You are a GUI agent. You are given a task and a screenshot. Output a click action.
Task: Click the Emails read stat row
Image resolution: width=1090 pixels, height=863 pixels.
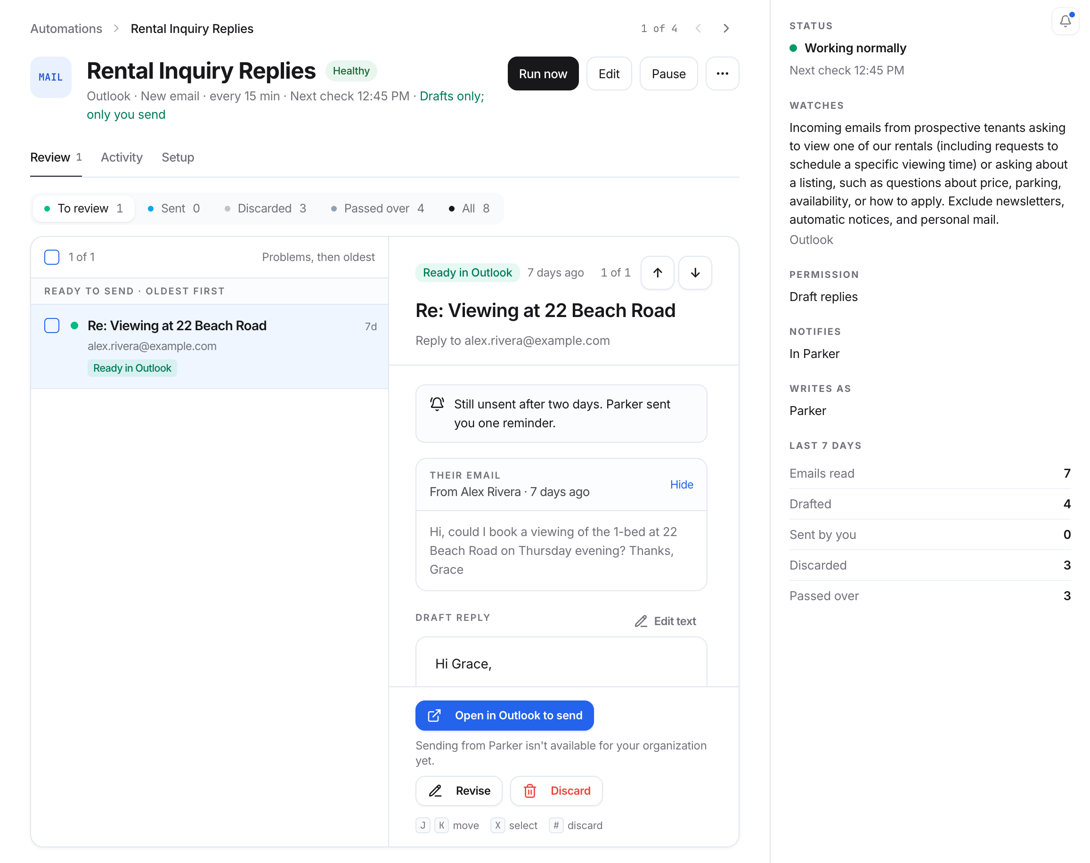(930, 473)
